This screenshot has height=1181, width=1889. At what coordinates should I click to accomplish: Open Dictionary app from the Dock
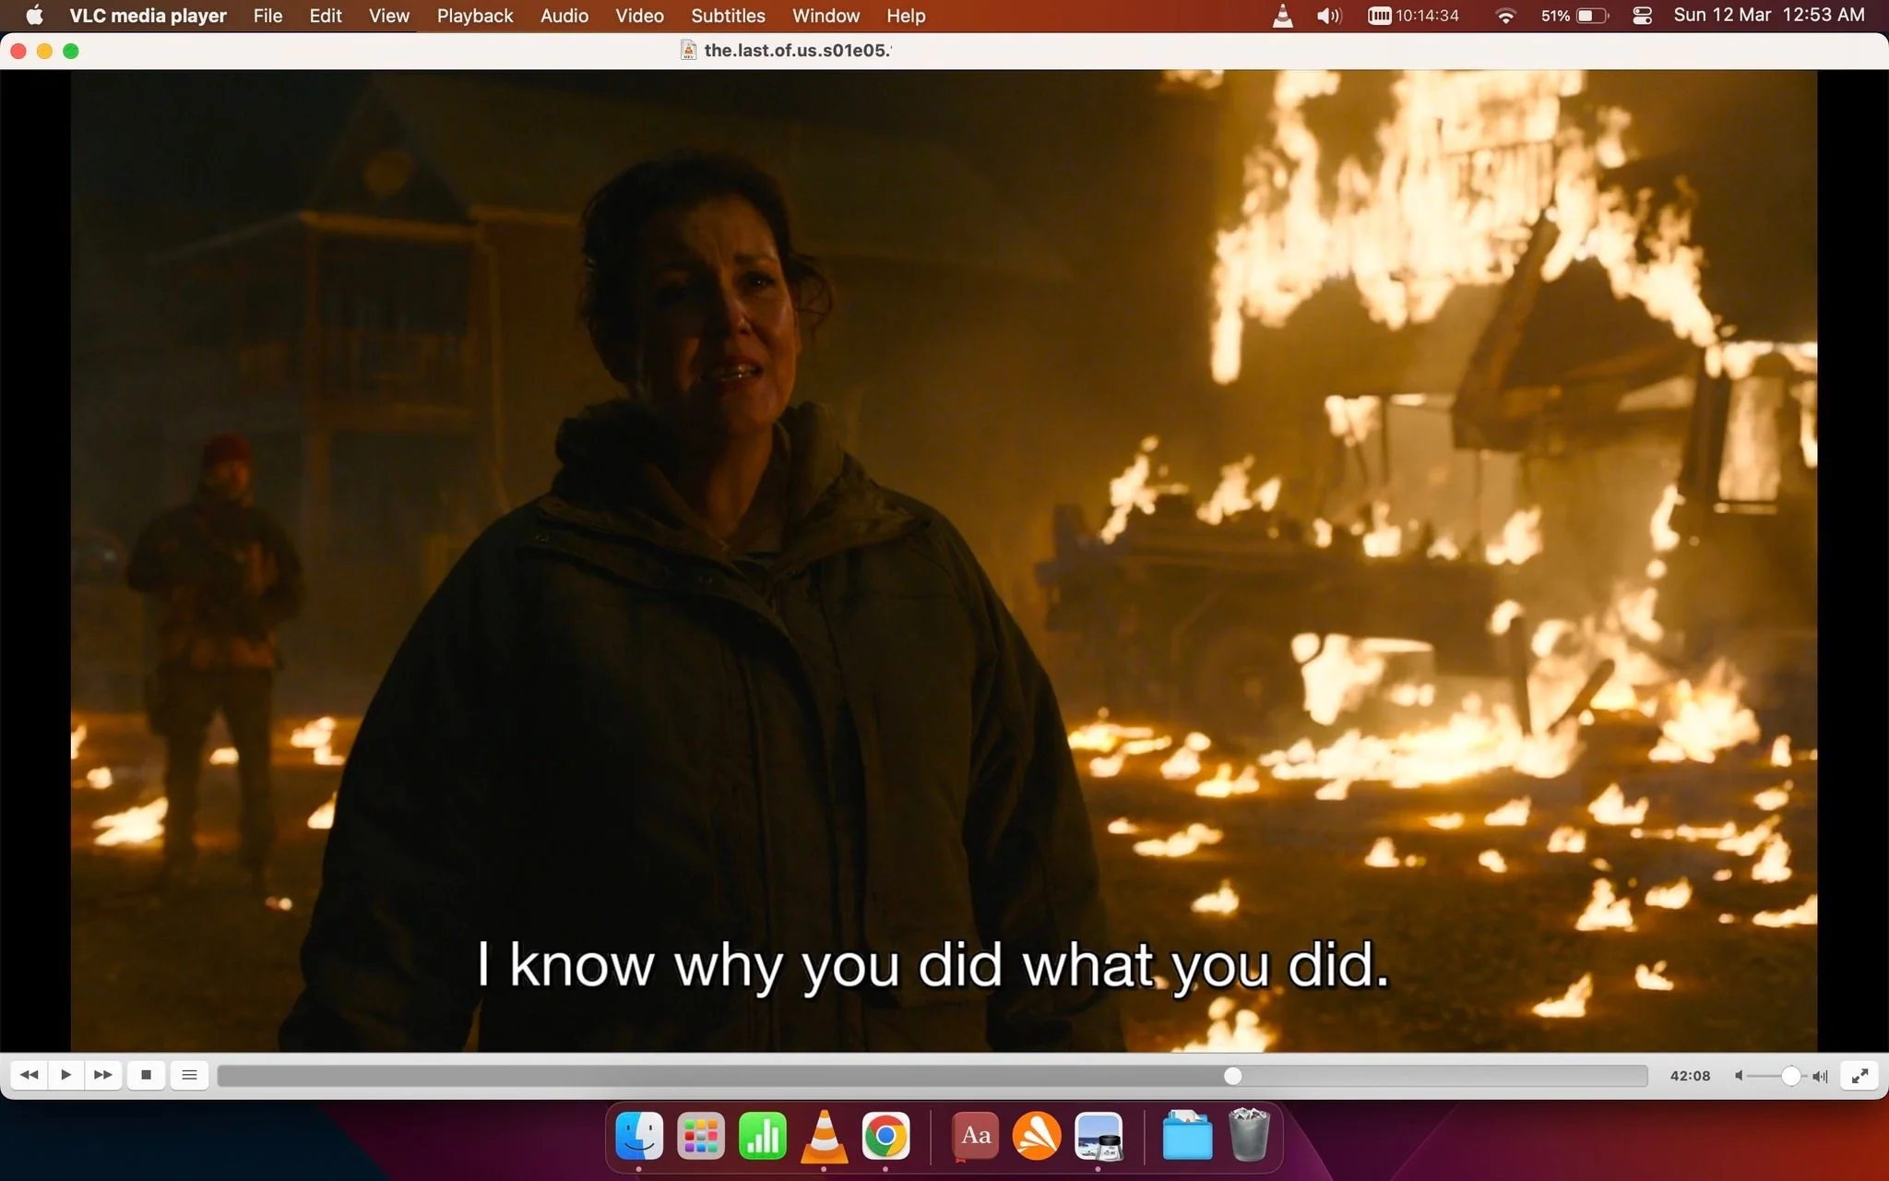976,1136
